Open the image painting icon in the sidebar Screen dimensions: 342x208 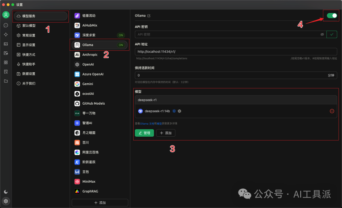(x=6, y=44)
